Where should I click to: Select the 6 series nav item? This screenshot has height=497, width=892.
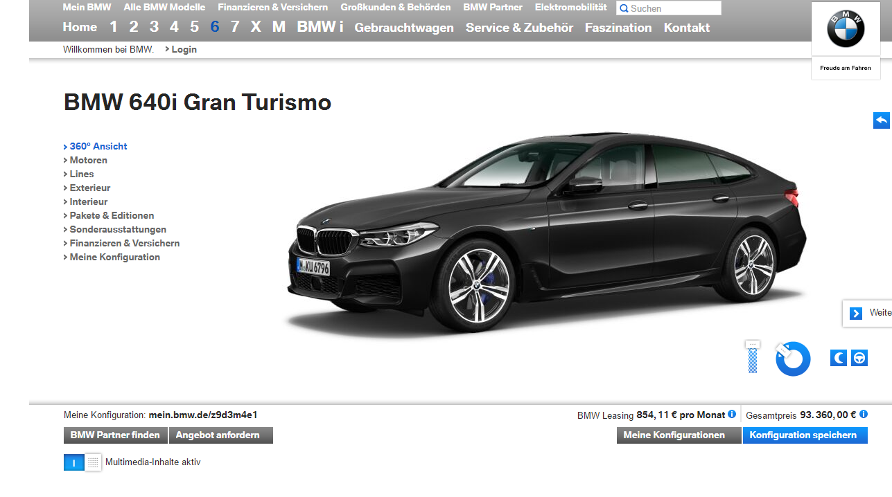(215, 27)
